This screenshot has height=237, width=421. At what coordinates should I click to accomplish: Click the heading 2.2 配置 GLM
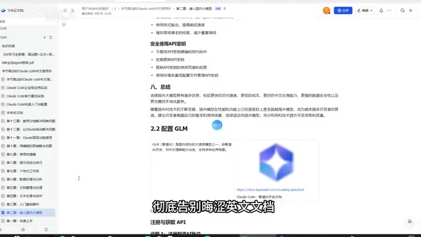[169, 129]
